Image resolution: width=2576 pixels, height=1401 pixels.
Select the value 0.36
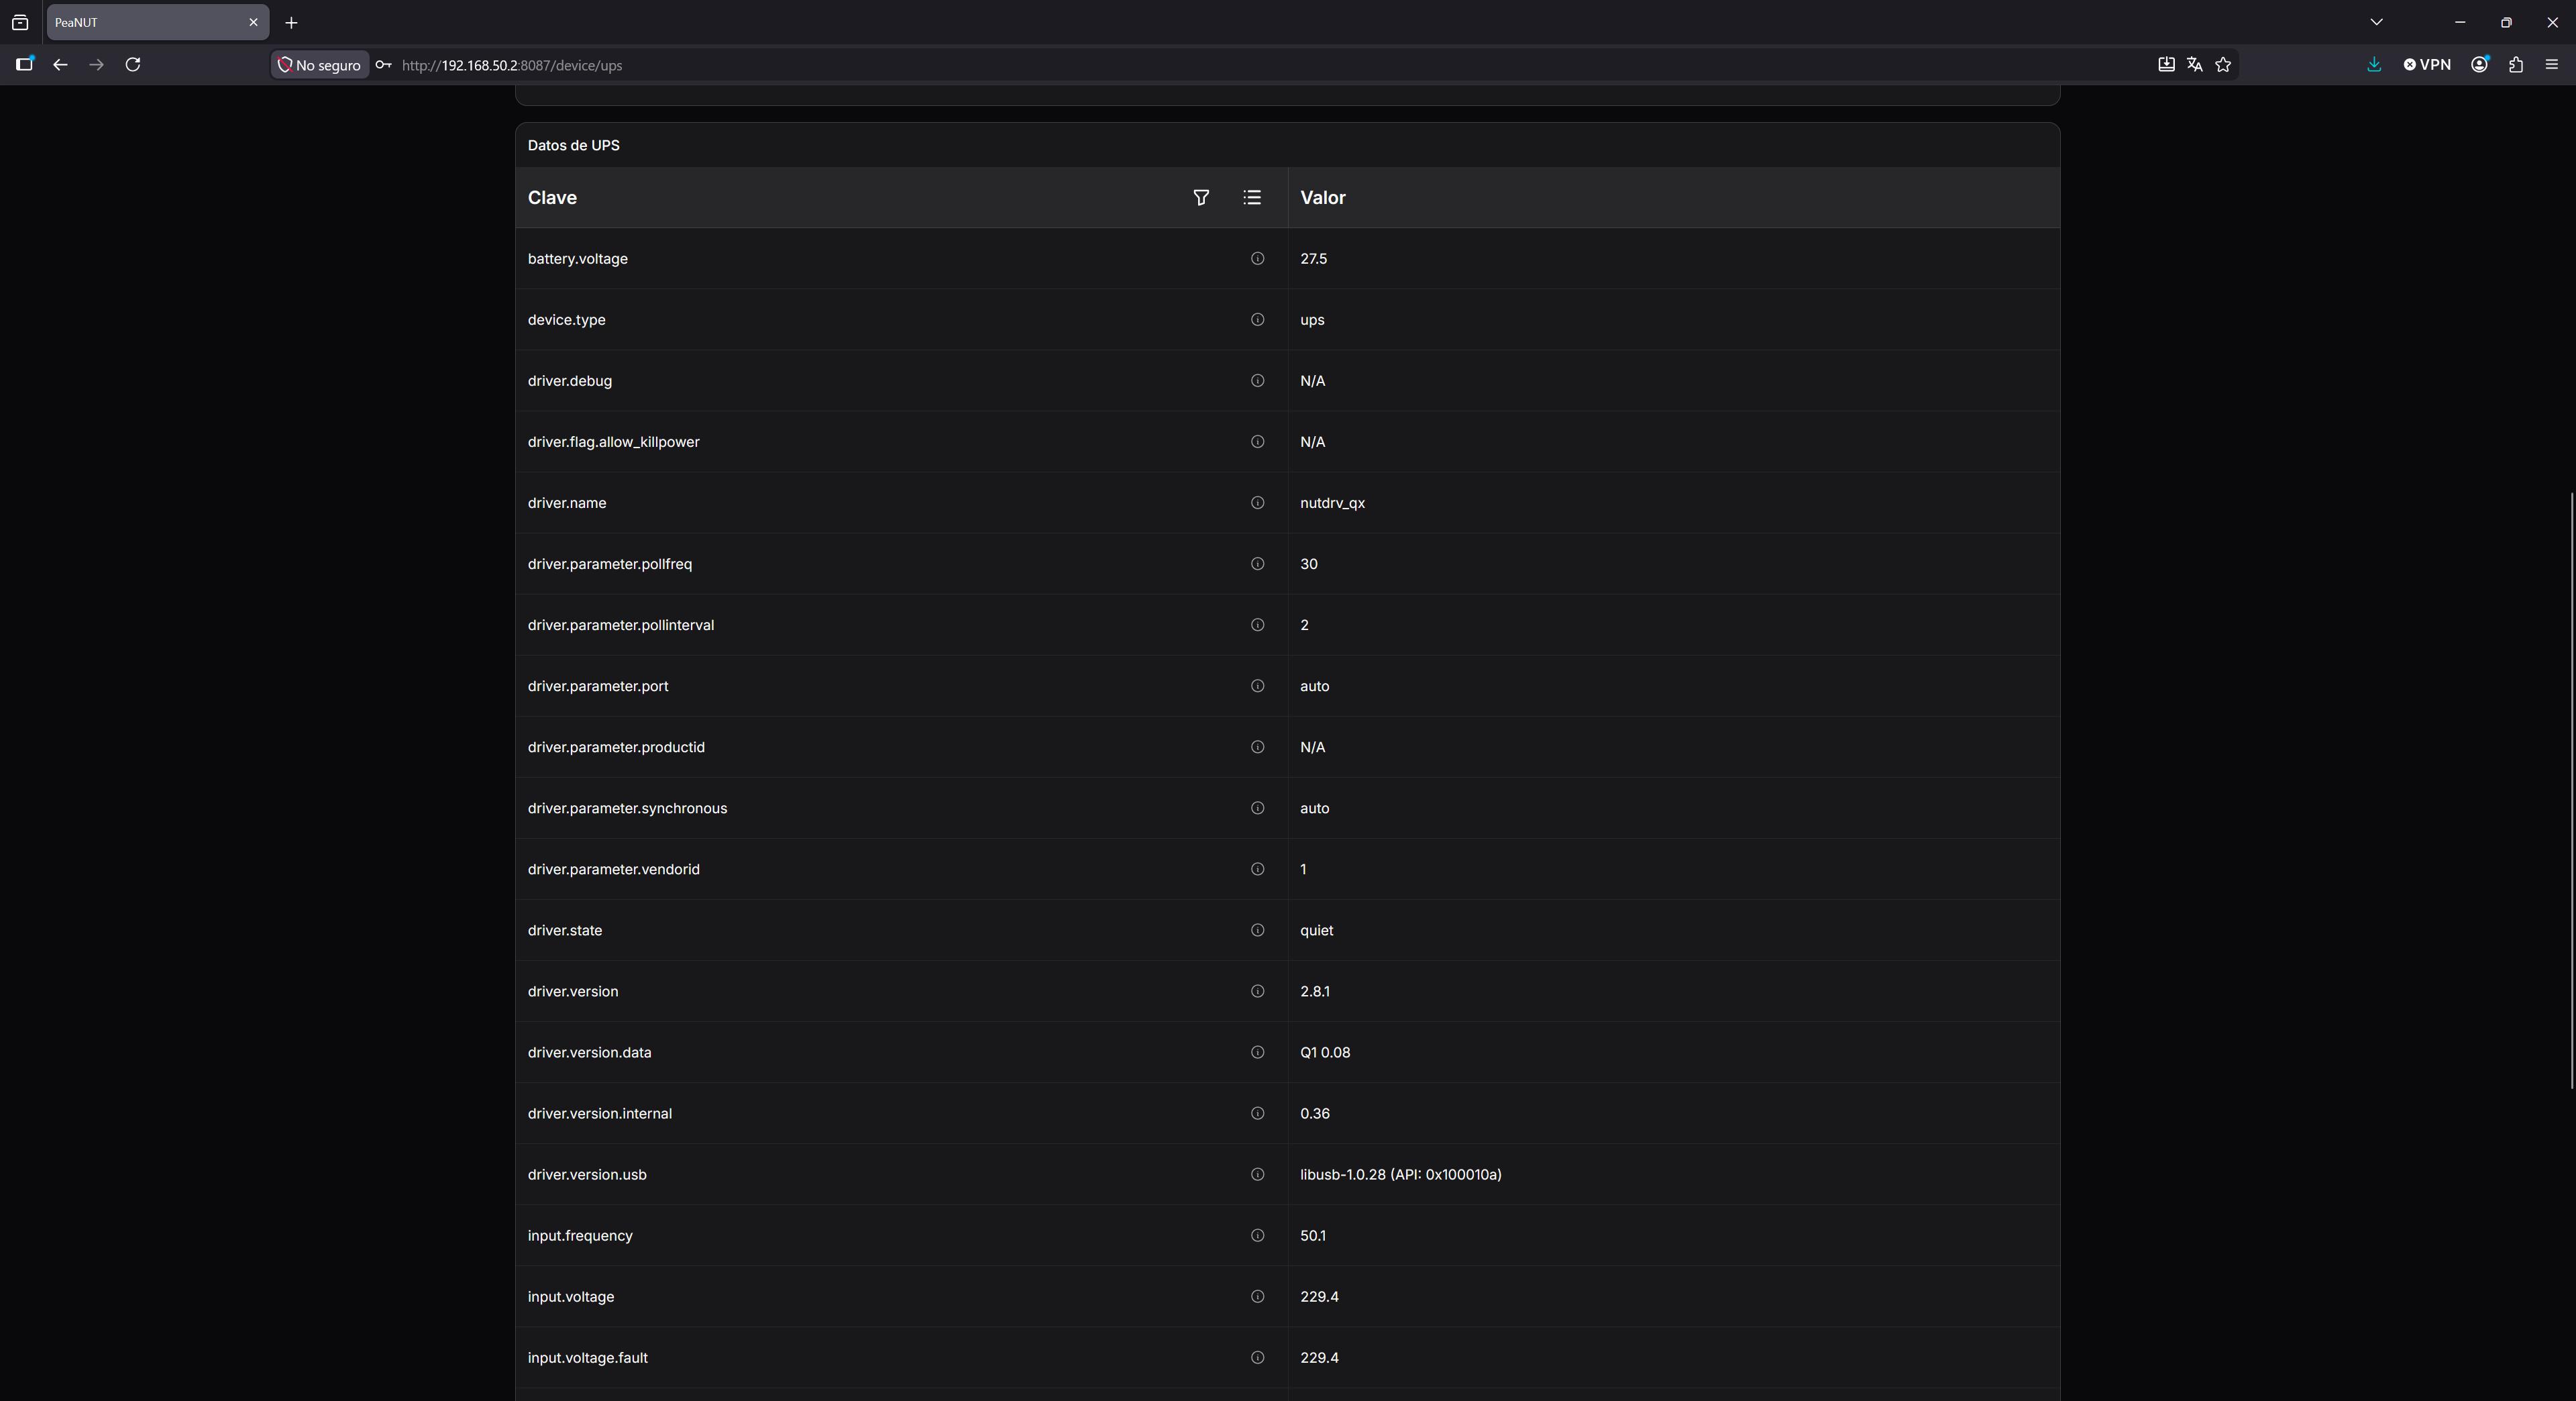tap(1314, 1113)
